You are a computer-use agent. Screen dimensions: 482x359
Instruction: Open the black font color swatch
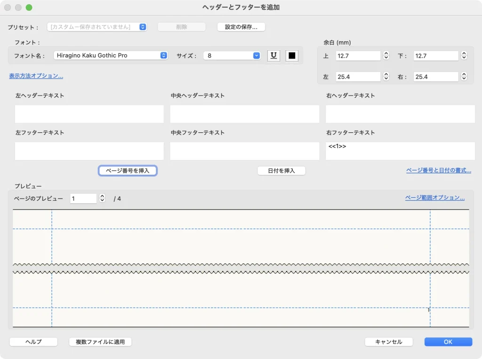pyautogui.click(x=292, y=56)
